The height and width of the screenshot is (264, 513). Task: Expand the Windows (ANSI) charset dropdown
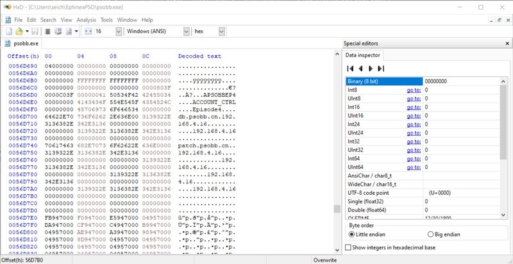[x=187, y=31]
